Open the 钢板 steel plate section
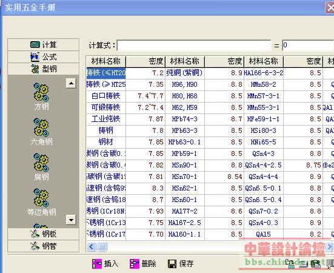Image resolution: width=334 pixels, height=273 pixels. [x=43, y=234]
